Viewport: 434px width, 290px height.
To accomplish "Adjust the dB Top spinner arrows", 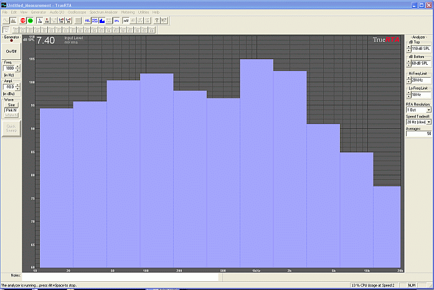I will pos(408,48).
